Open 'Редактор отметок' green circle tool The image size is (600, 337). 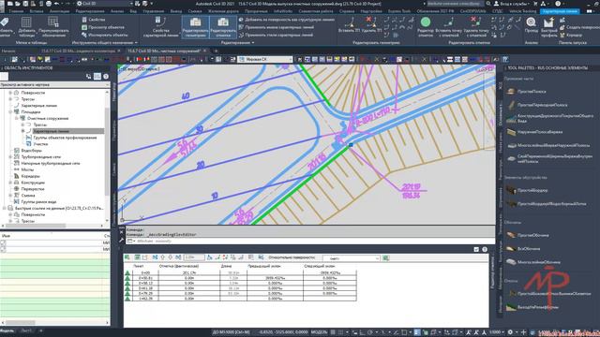(x=426, y=27)
